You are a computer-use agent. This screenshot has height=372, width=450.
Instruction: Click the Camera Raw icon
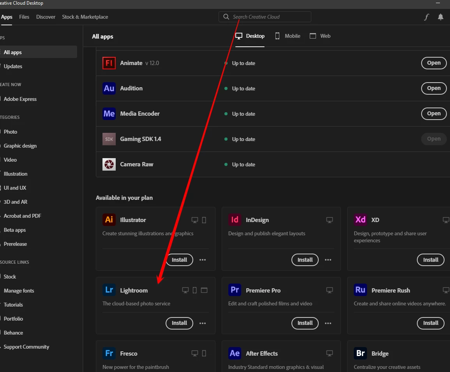[109, 164]
